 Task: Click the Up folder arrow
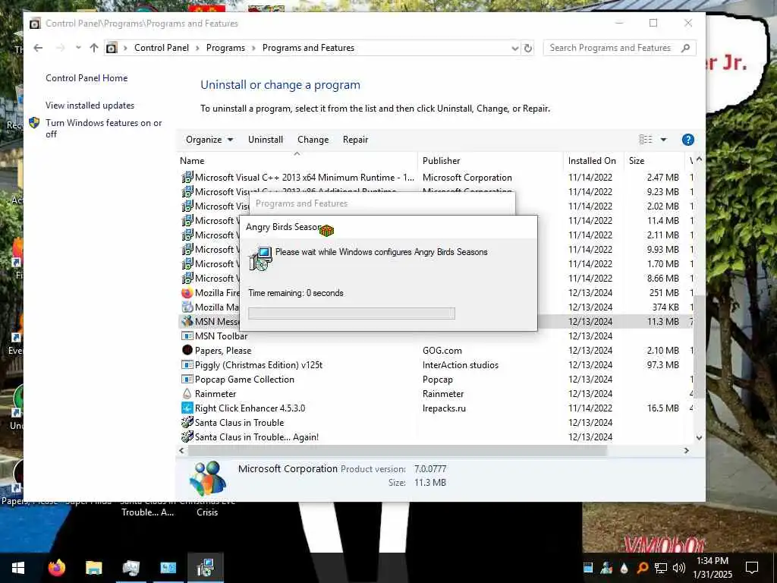93,48
